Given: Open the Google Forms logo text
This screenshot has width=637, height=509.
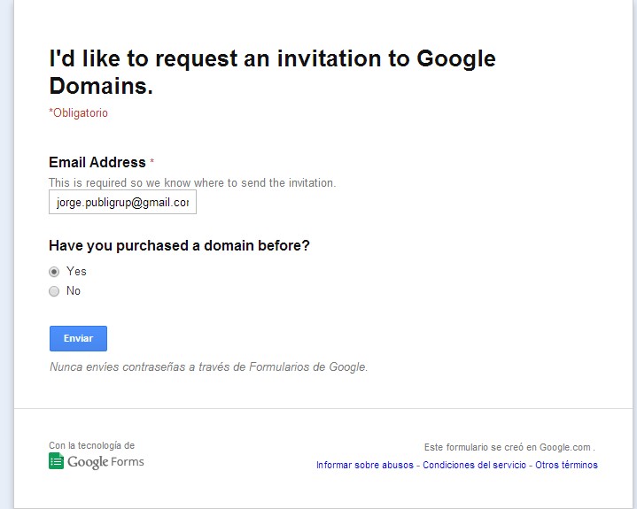Looking at the screenshot, I should tap(105, 462).
